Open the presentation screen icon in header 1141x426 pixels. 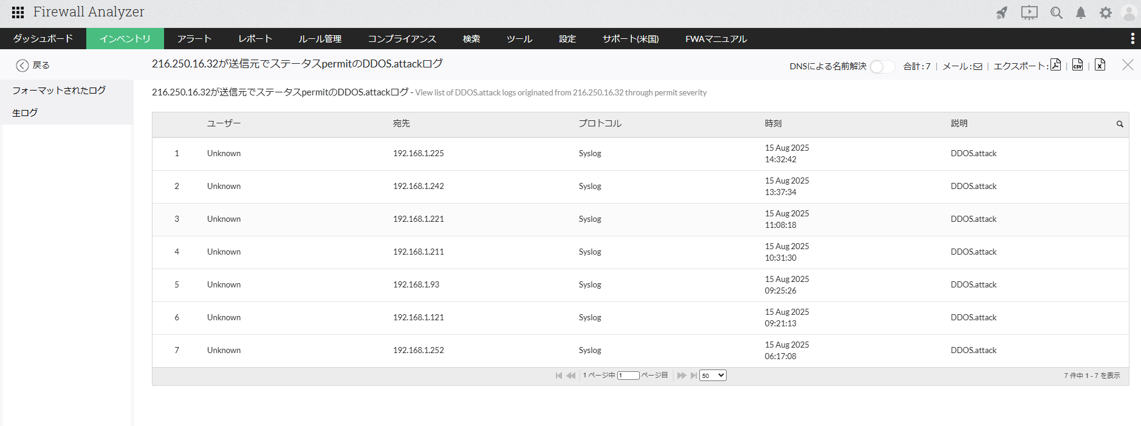[1029, 13]
